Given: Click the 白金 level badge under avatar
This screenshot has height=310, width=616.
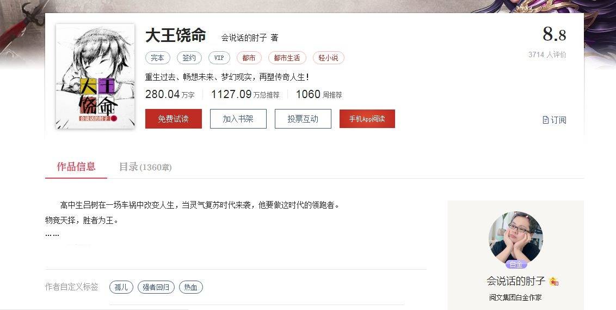Looking at the screenshot, I should [515, 265].
